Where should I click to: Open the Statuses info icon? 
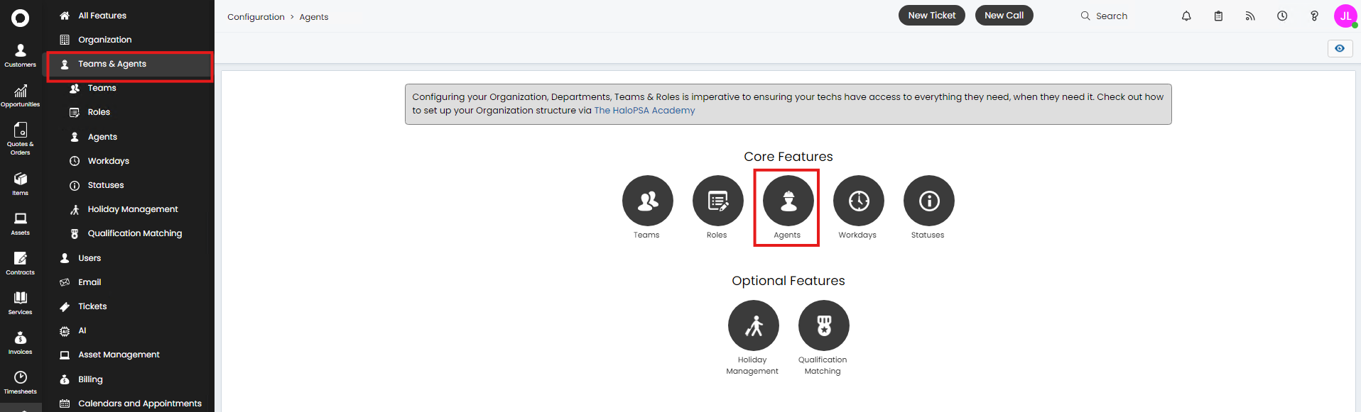point(928,201)
